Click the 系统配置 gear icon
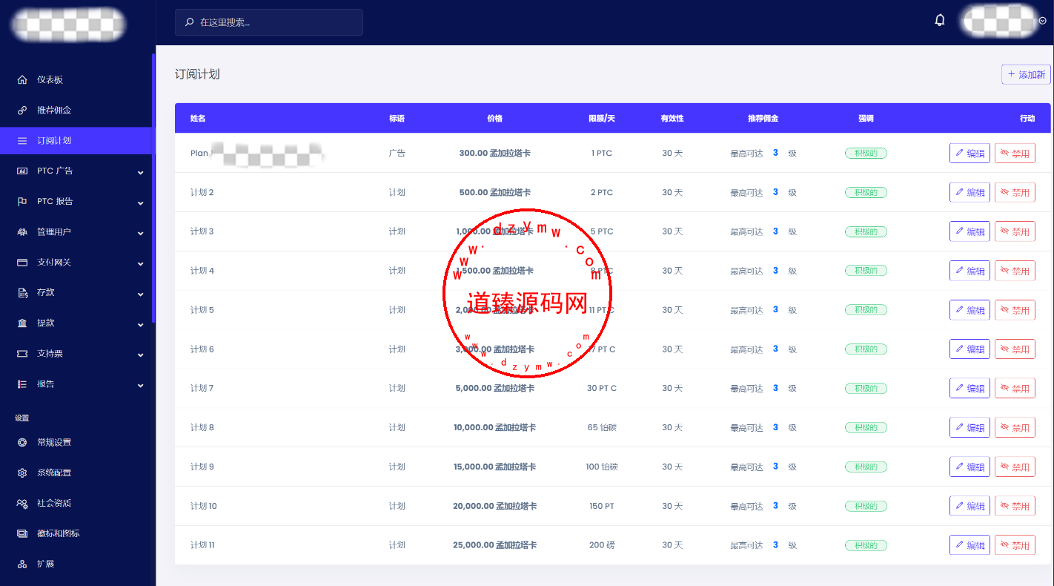Screen dimensions: 1054x586 click(22, 473)
